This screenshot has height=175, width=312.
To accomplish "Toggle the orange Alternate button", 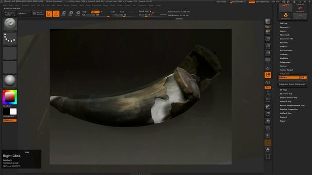I will click(10, 120).
